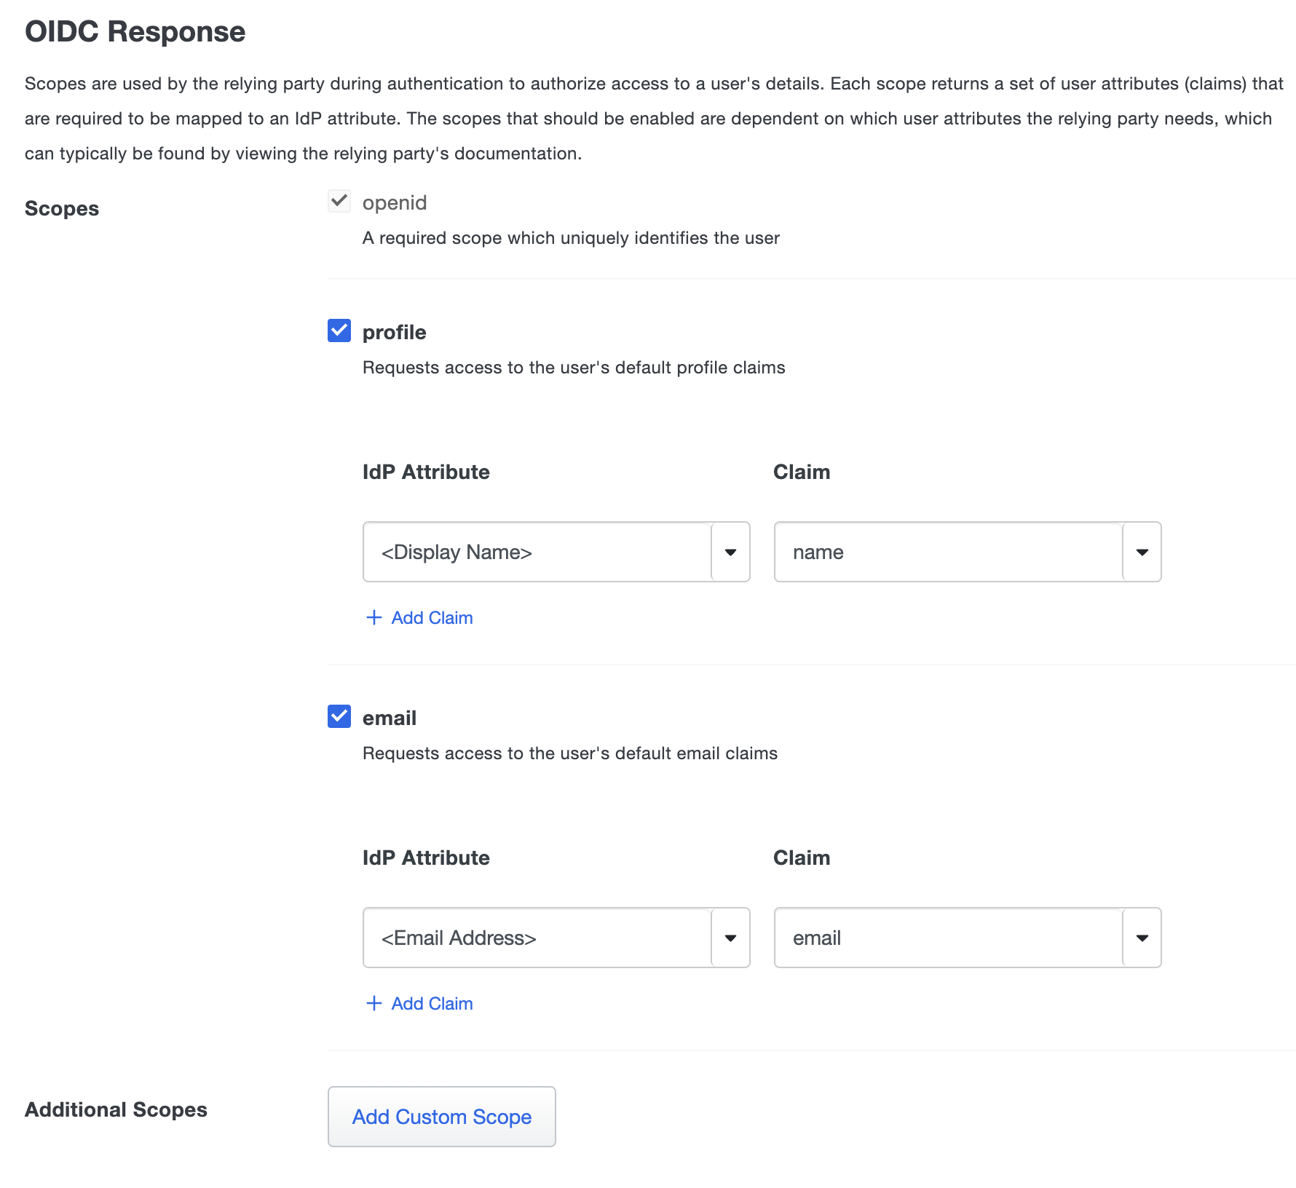This screenshot has width=1296, height=1188.
Task: Click the dropdown arrow on the name Claim selector
Action: point(1142,552)
